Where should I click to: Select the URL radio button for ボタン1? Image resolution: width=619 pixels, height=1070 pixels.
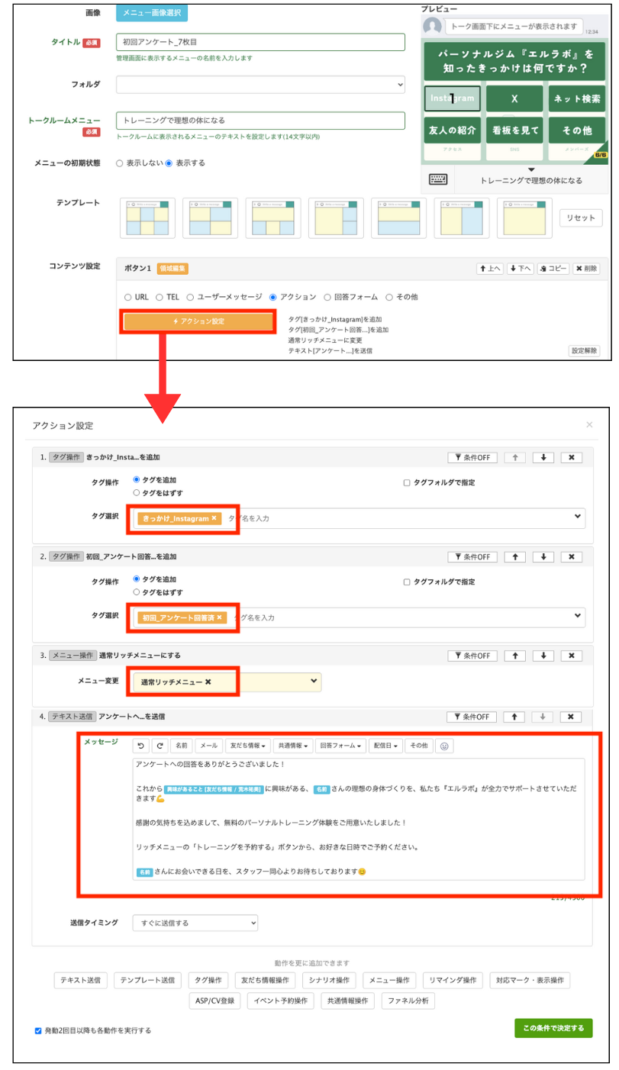coord(128,297)
